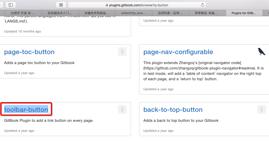The image size is (269, 141).
Task: Select the Plugins for GitBook tab
Action: tap(244, 13)
